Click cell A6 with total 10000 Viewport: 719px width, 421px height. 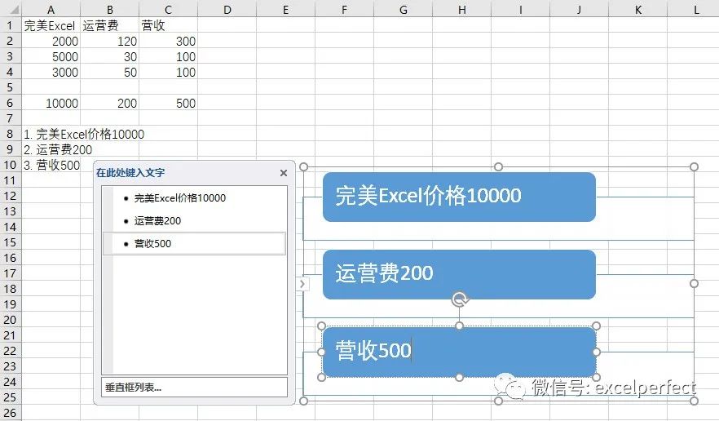coord(51,102)
